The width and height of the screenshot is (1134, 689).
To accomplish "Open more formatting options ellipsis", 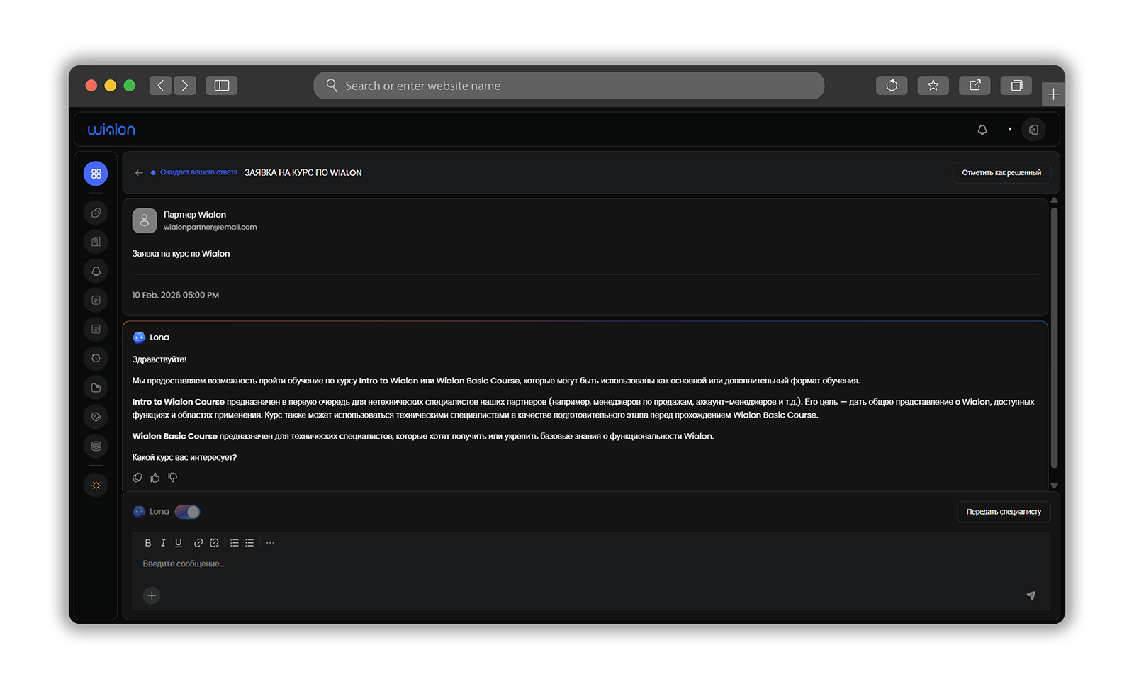I will click(x=270, y=543).
